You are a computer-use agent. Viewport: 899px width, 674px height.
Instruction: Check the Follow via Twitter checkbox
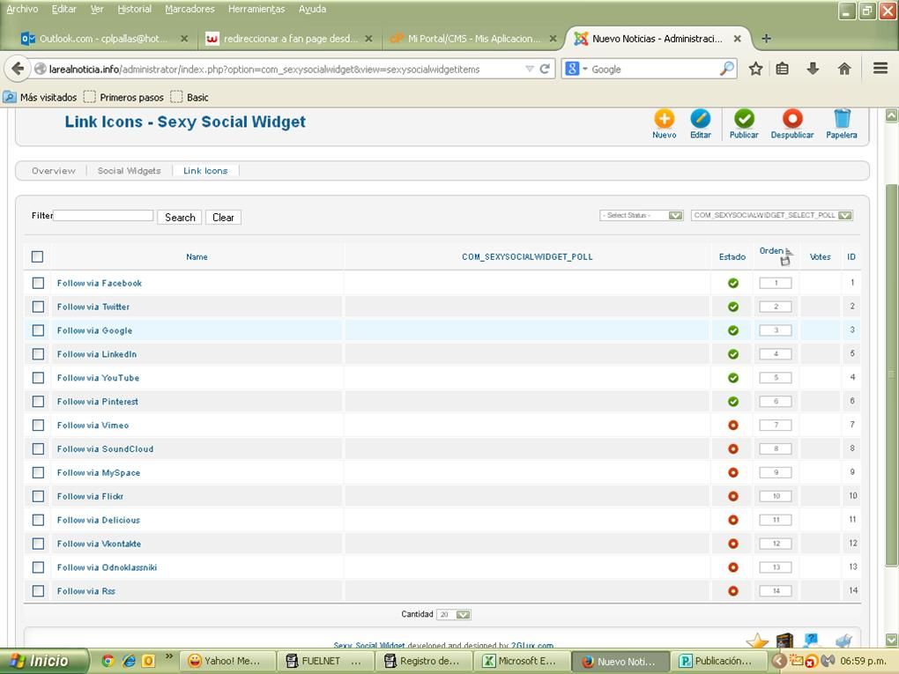(x=38, y=307)
